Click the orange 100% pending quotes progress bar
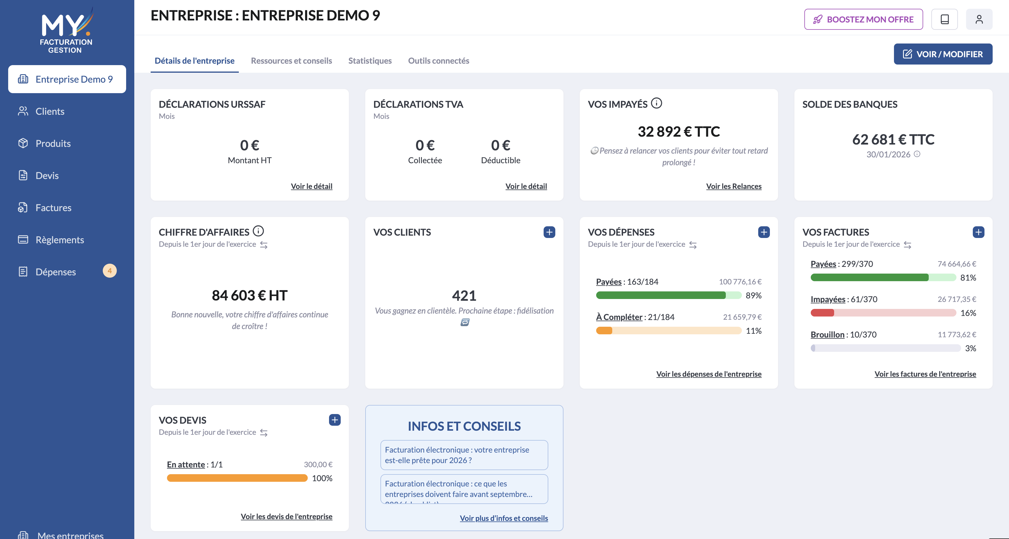The width and height of the screenshot is (1009, 539). pyautogui.click(x=237, y=478)
